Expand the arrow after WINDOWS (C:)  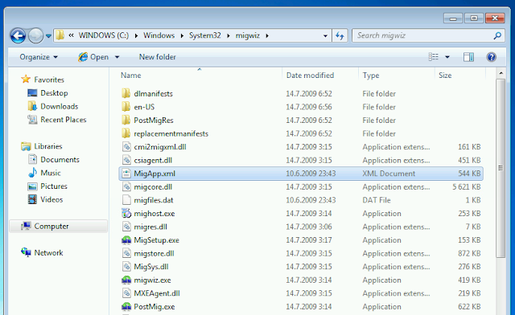point(136,36)
